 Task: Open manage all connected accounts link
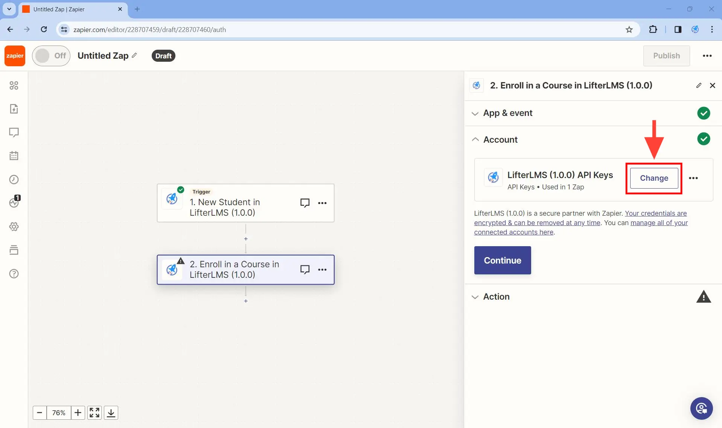[x=581, y=227]
